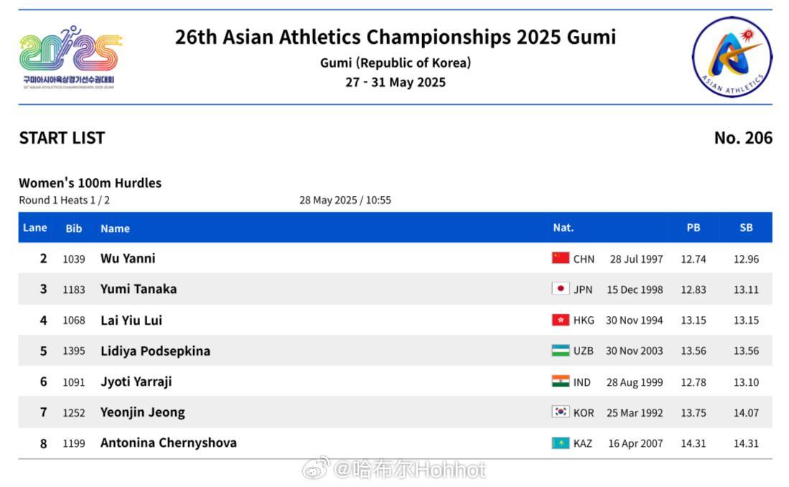Click the Asian Athletics circular emblem

[732, 57]
